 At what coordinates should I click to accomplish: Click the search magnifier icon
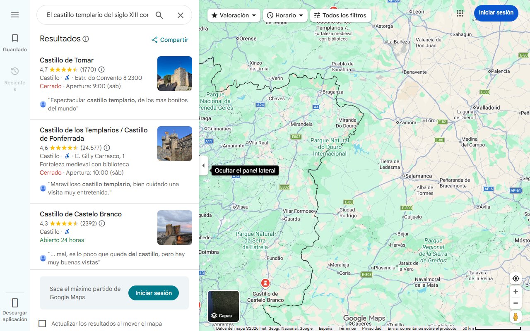click(159, 15)
